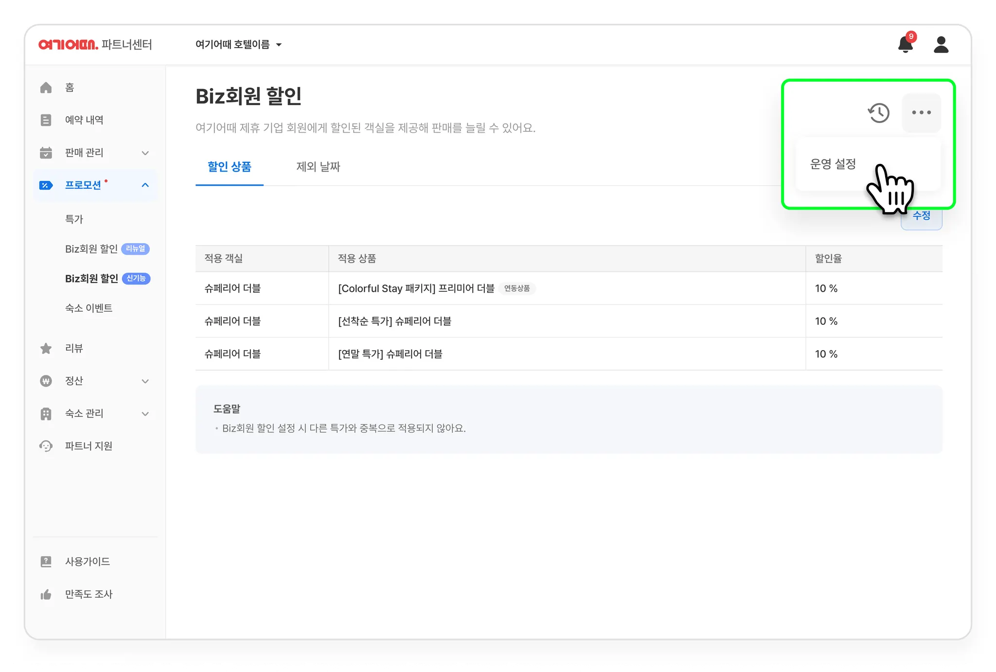Switch to the 제외 날짜 tab
Screen dimensions: 996x672
318,167
